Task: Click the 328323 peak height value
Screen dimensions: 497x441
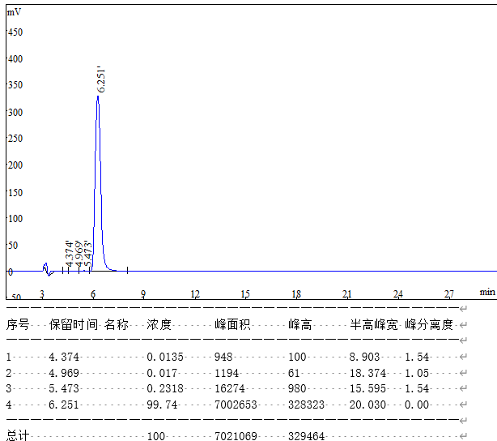Action: 308,405
